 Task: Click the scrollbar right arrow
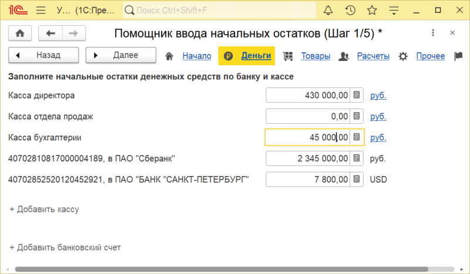(x=462, y=269)
